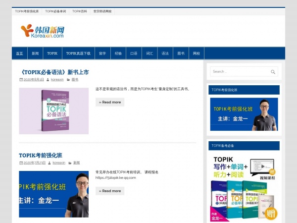The width and height of the screenshot is (297, 223).
Task: Open top bar TOPIK必备单词 link
Action: tap(55, 11)
